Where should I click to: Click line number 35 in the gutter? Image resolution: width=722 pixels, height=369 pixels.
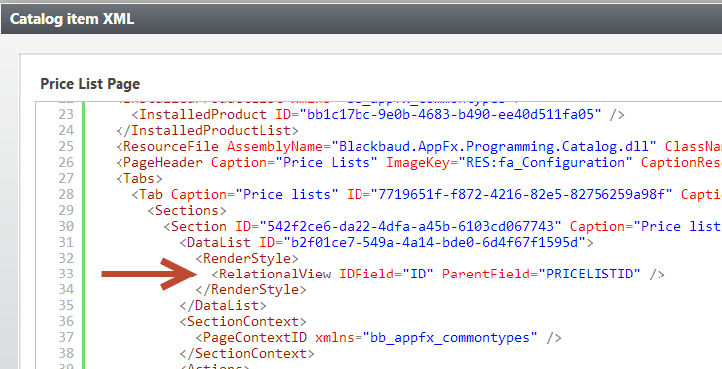66,305
